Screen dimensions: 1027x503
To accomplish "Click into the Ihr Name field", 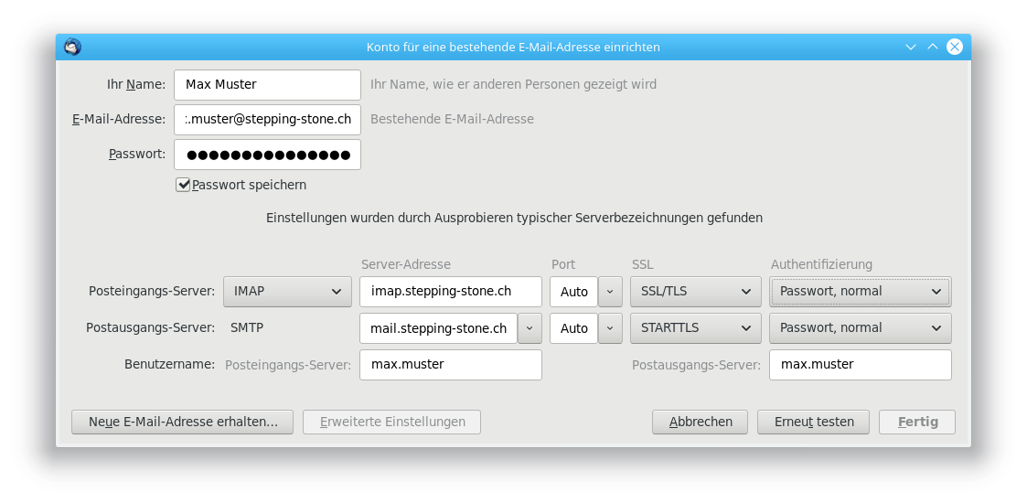I will (x=267, y=84).
